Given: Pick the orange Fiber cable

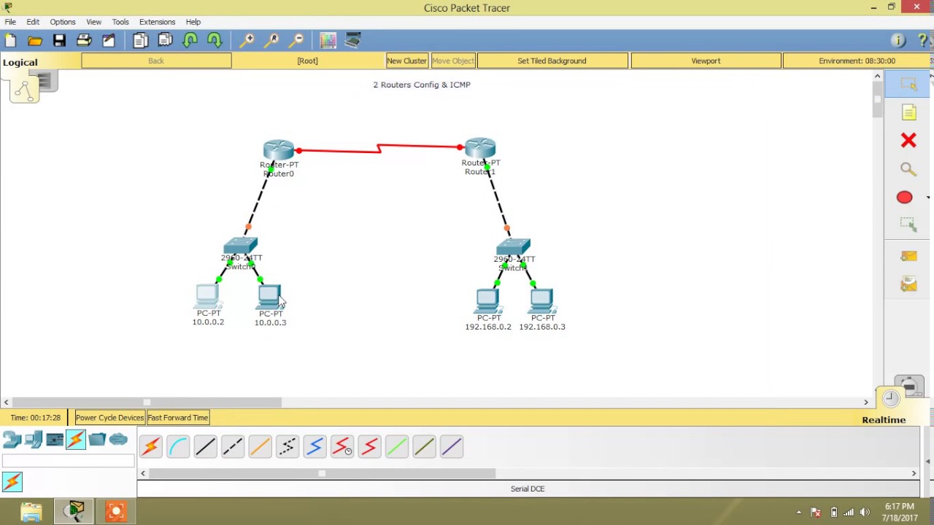Looking at the screenshot, I should click(x=260, y=446).
